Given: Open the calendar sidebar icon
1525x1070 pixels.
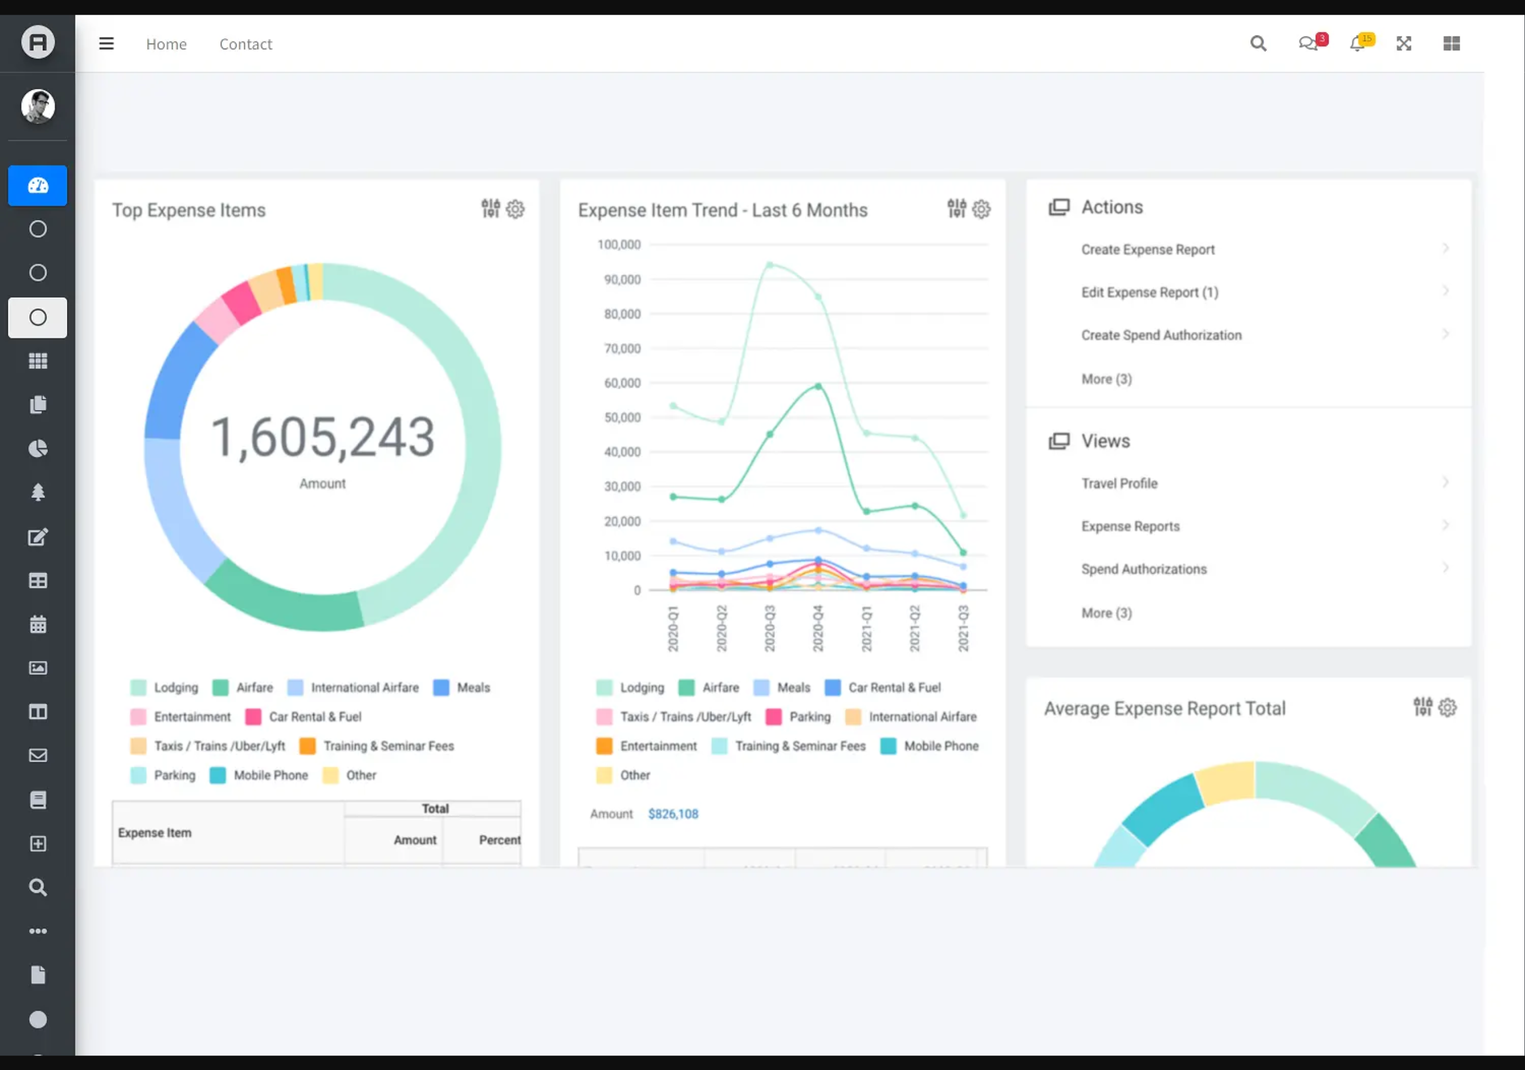Looking at the screenshot, I should [38, 624].
